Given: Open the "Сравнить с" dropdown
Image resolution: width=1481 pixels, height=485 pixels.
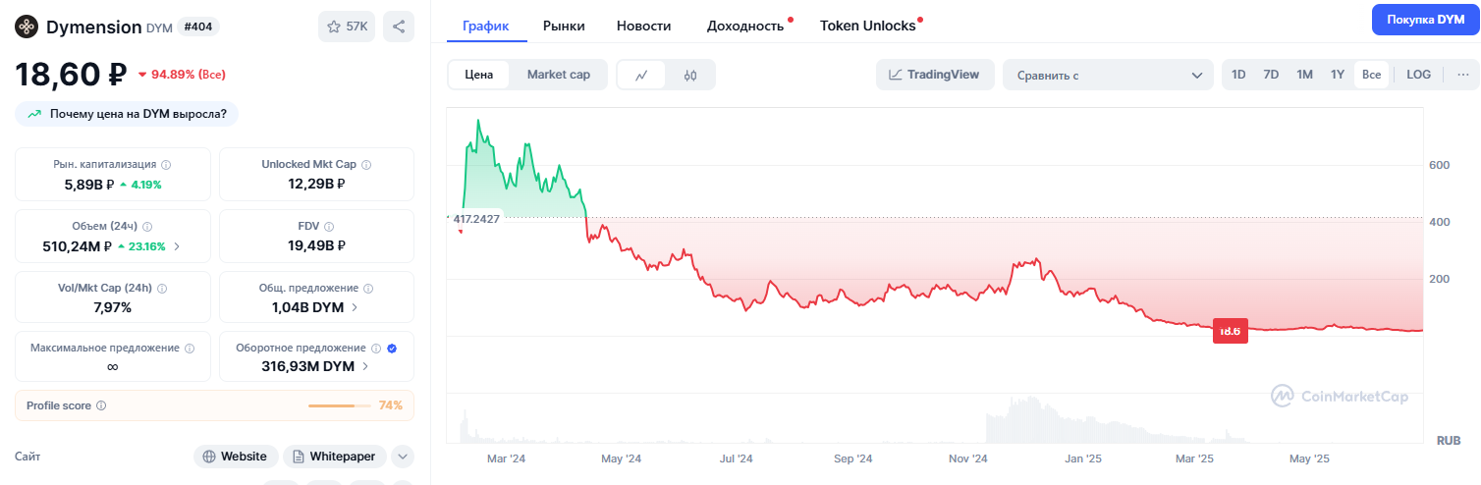Looking at the screenshot, I should click(1109, 75).
